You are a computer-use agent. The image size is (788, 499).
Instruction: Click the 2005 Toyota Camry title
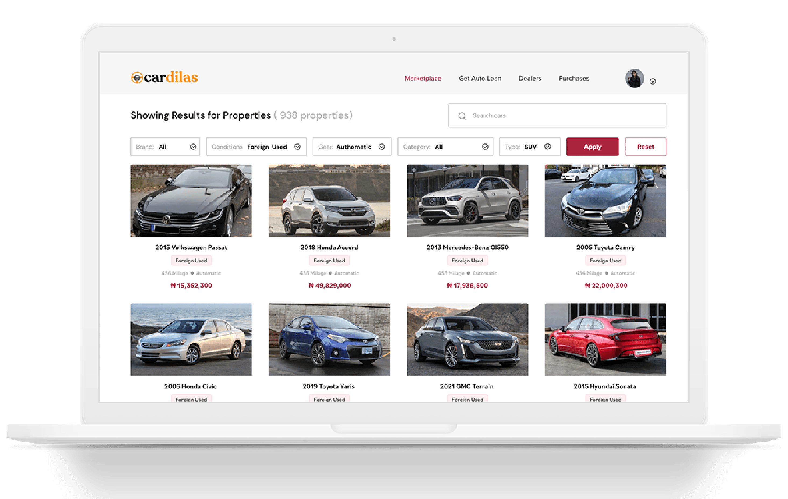click(x=605, y=247)
